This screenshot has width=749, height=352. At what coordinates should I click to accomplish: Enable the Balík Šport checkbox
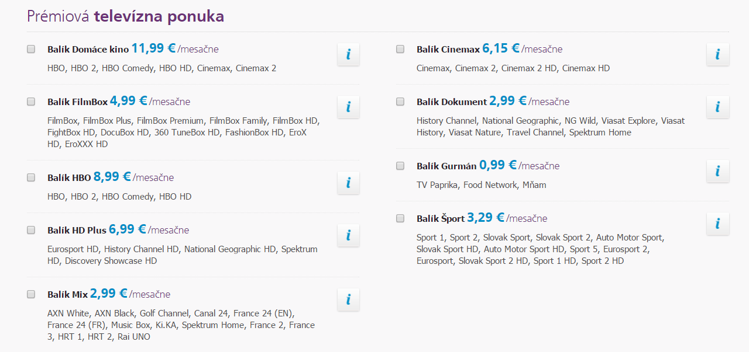pyautogui.click(x=400, y=218)
